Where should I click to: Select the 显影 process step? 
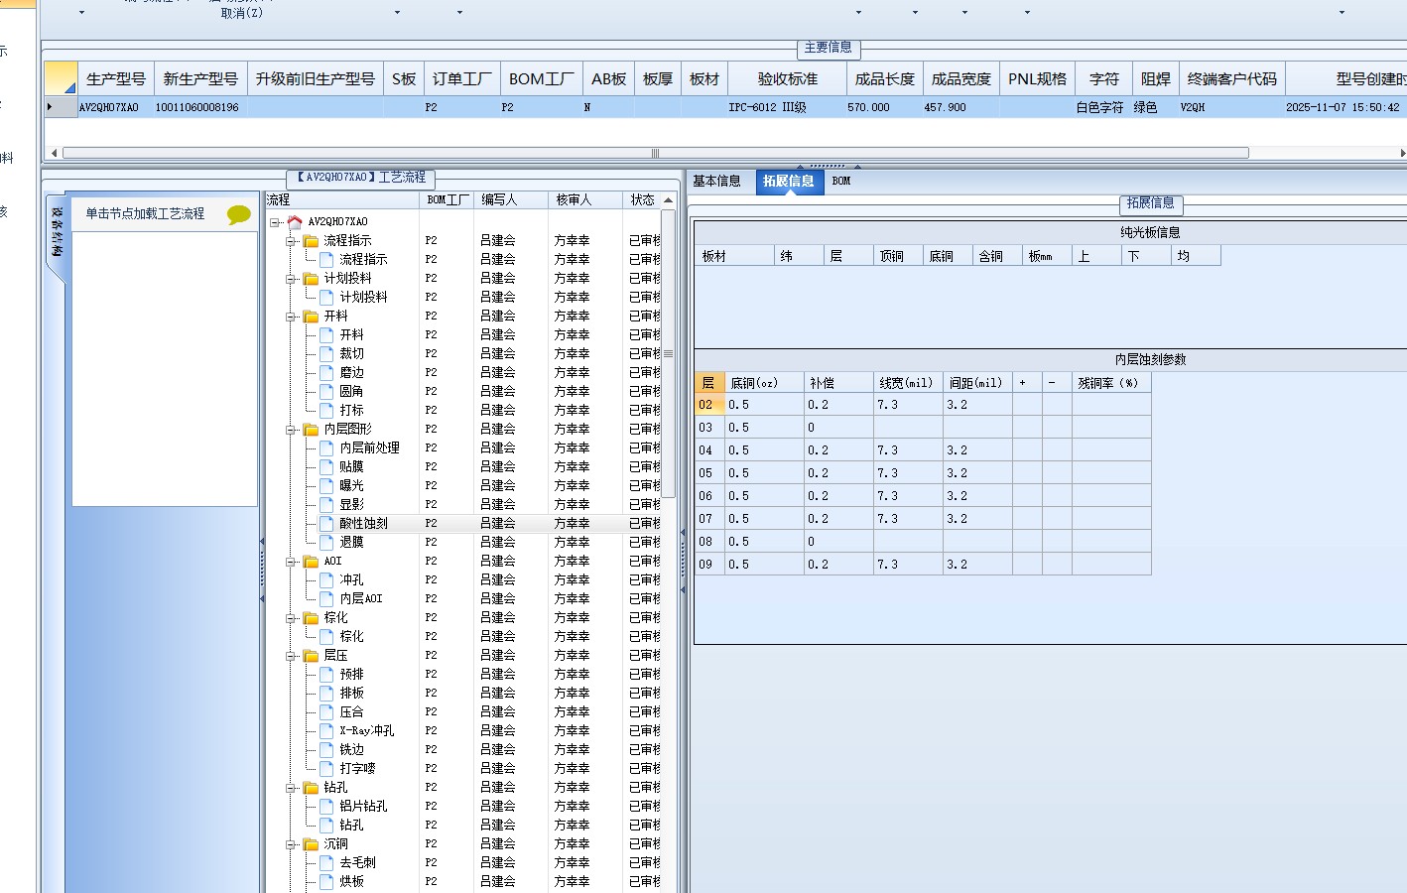[x=351, y=504]
